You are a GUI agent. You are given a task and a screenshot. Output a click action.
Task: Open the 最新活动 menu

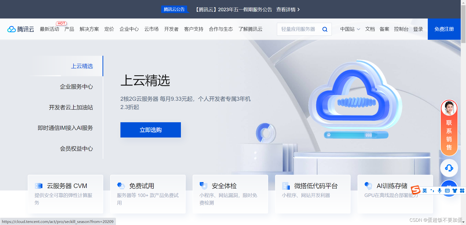pyautogui.click(x=49, y=29)
